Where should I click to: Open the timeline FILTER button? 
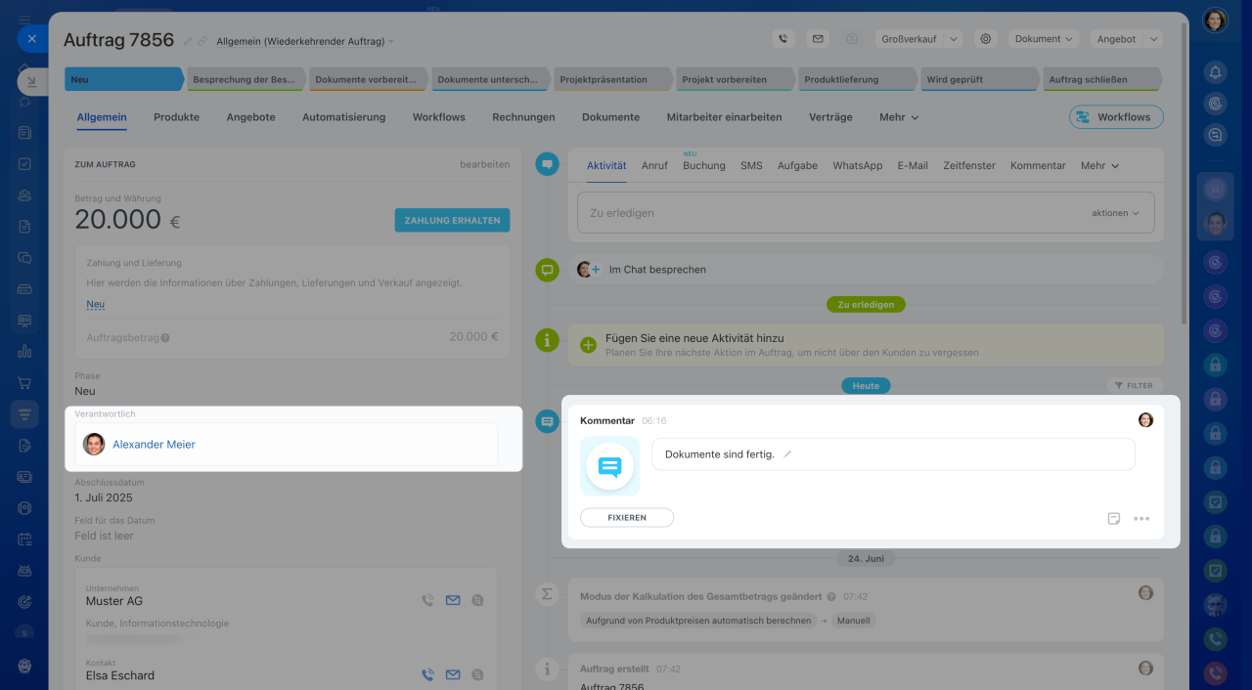coord(1136,386)
